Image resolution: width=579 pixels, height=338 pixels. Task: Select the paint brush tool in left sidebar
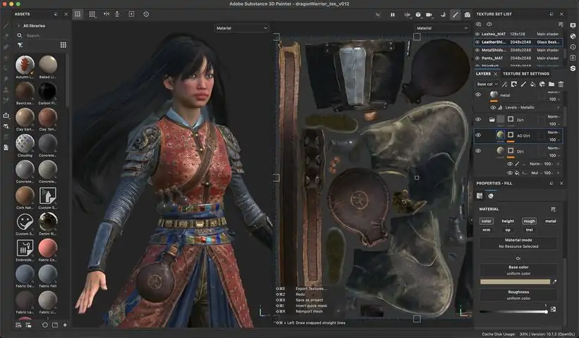(x=6, y=26)
